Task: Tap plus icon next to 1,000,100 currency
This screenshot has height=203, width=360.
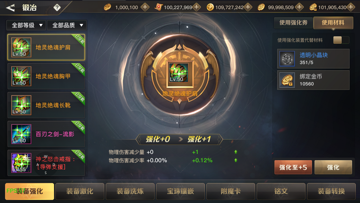Action: [x=145, y=7]
